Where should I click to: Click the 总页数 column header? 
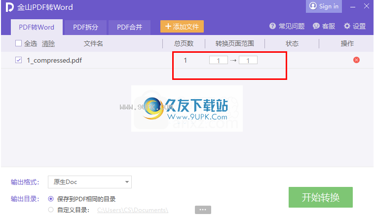tap(184, 43)
